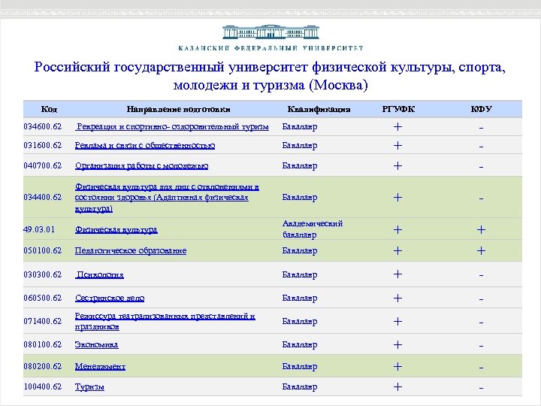Open link Экономика
This screenshot has height=406, width=541.
[97, 344]
